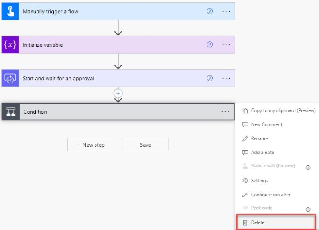
Task: Open help for Initialize variable
Action: pos(209,44)
